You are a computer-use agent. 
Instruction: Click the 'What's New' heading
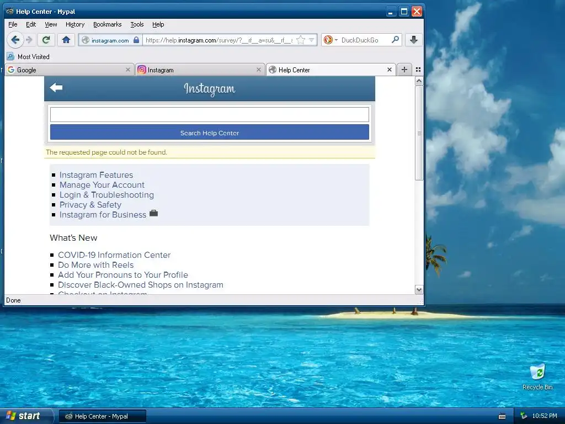tap(73, 238)
